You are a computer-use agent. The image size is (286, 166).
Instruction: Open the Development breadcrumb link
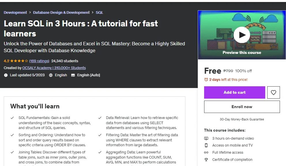[15, 13]
